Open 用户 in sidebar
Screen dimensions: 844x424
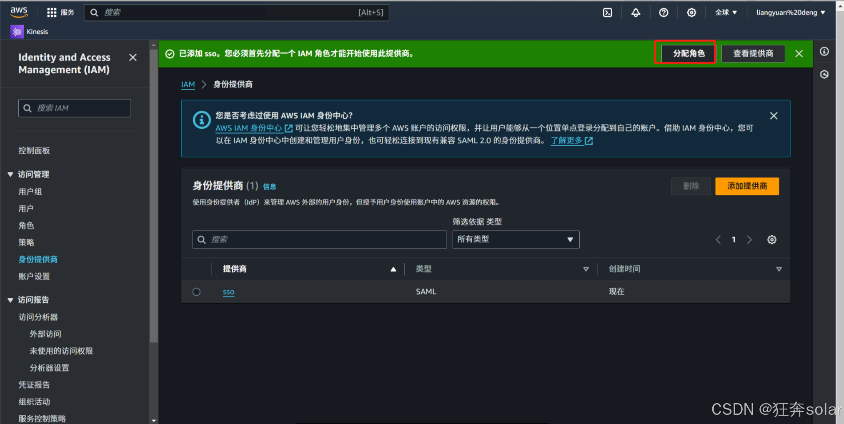pos(26,209)
